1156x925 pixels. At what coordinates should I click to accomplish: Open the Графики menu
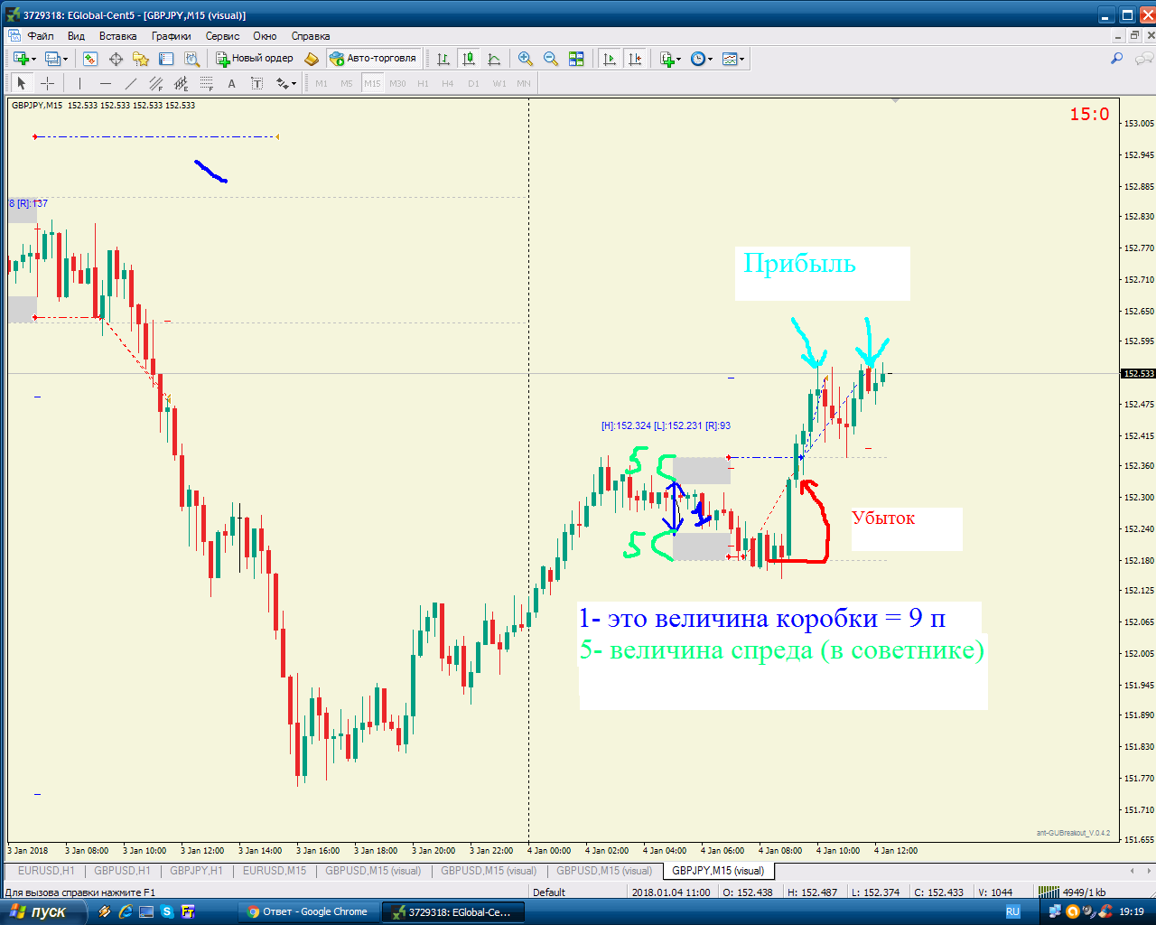click(172, 36)
